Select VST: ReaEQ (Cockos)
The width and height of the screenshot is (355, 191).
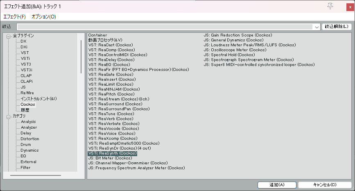coord(109,65)
